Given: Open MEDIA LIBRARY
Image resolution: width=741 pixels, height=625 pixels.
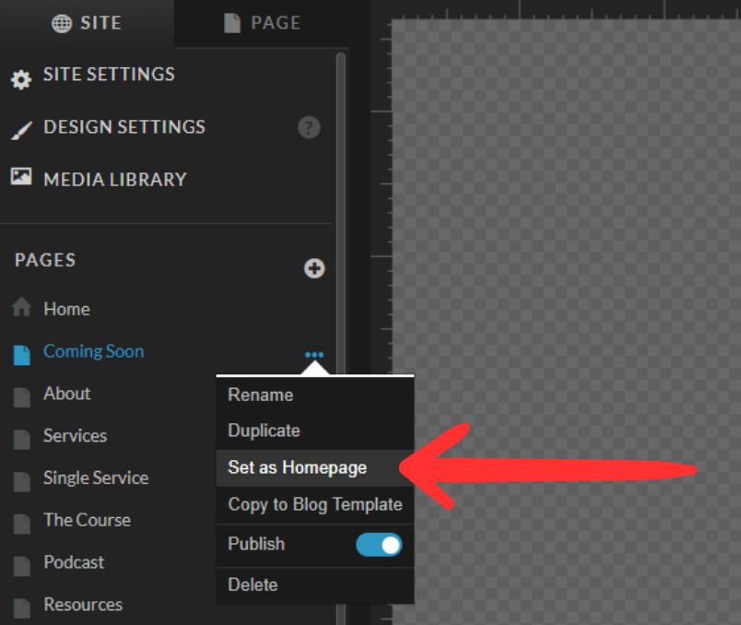Looking at the screenshot, I should pyautogui.click(x=115, y=180).
